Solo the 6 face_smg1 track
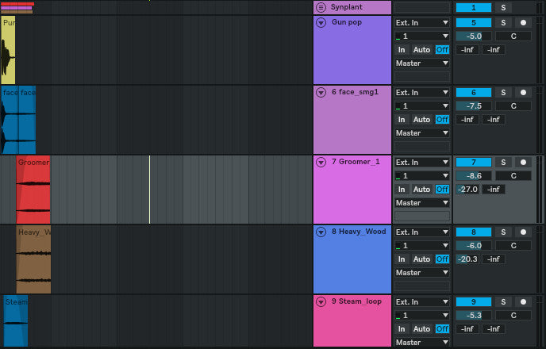This screenshot has height=349, width=546. click(x=503, y=93)
